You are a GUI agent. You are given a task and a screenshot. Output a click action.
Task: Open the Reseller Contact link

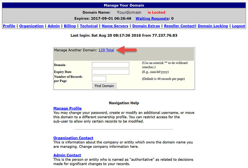pyautogui.click(x=179, y=26)
